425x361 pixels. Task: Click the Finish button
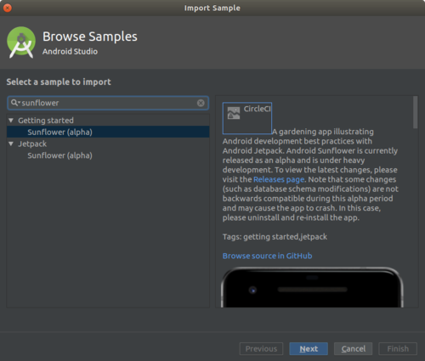(x=398, y=349)
